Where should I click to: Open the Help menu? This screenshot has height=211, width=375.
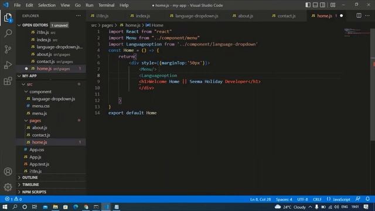click(124, 5)
